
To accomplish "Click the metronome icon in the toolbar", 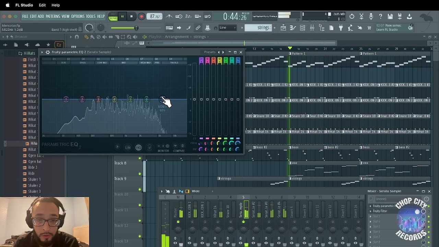I will [169, 16].
